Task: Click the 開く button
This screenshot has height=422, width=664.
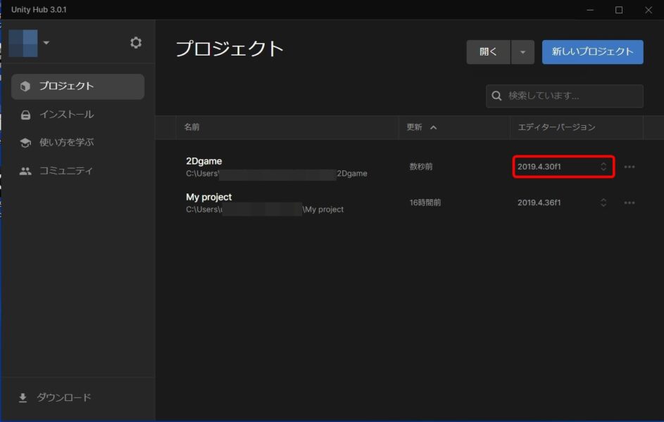Action: pos(488,52)
